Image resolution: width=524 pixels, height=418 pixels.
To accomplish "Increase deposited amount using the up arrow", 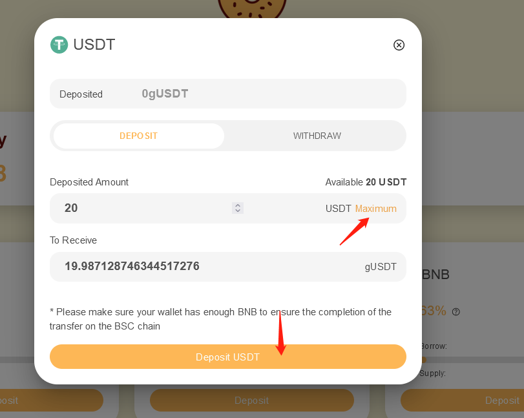I will pyautogui.click(x=238, y=205).
